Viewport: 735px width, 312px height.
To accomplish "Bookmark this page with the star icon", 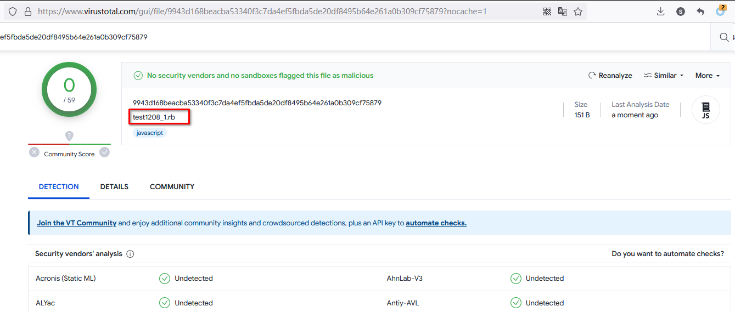I will coord(578,12).
